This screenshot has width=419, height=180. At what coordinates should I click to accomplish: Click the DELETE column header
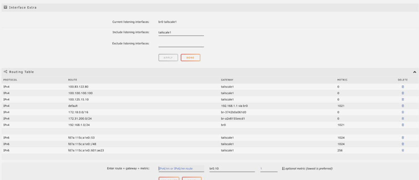pyautogui.click(x=403, y=80)
